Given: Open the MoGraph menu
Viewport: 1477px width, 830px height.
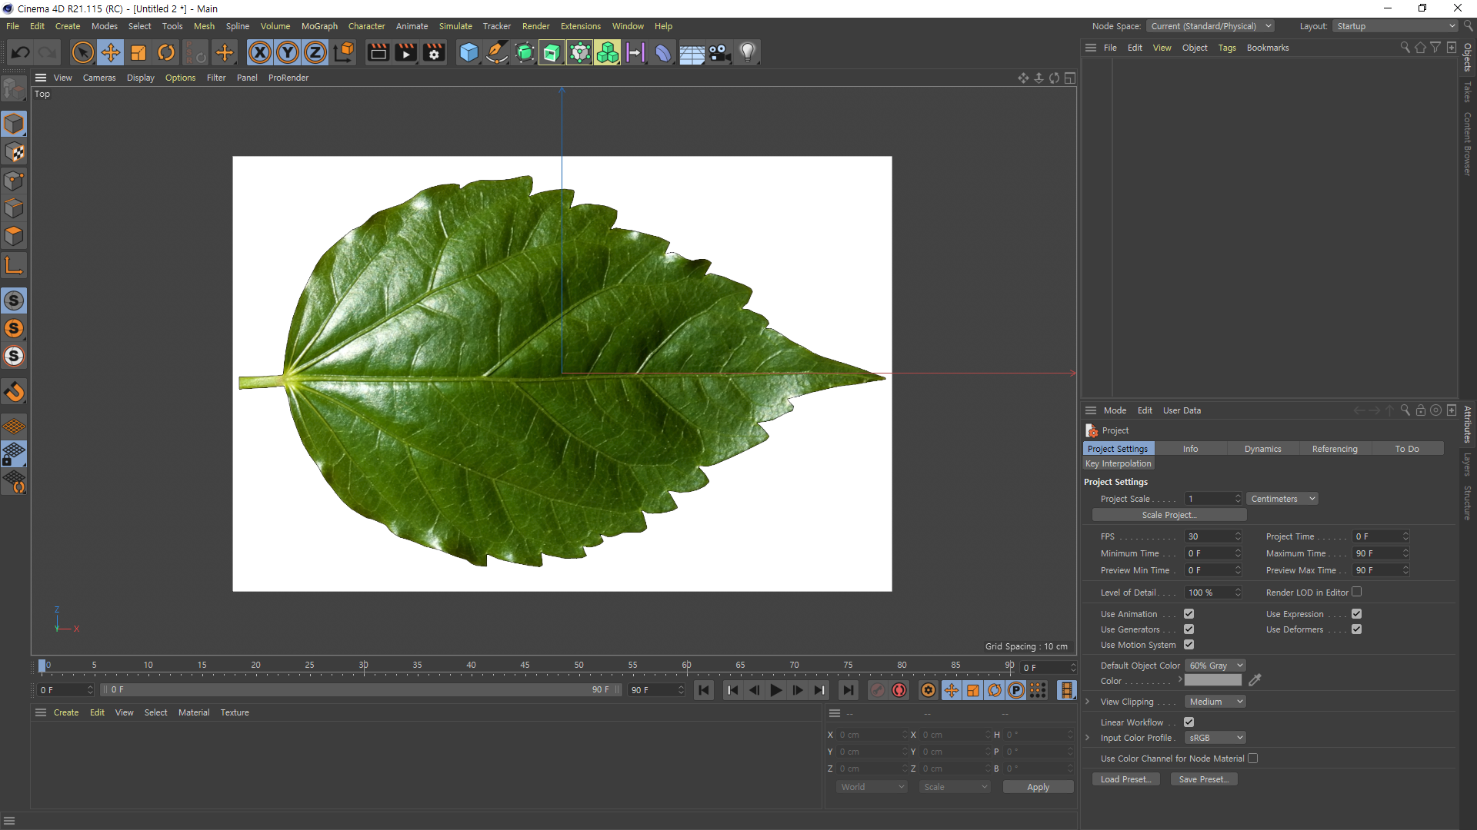Looking at the screenshot, I should (x=319, y=26).
